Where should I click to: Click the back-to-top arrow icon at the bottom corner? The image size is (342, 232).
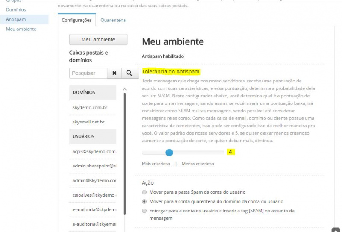[x=336, y=229]
